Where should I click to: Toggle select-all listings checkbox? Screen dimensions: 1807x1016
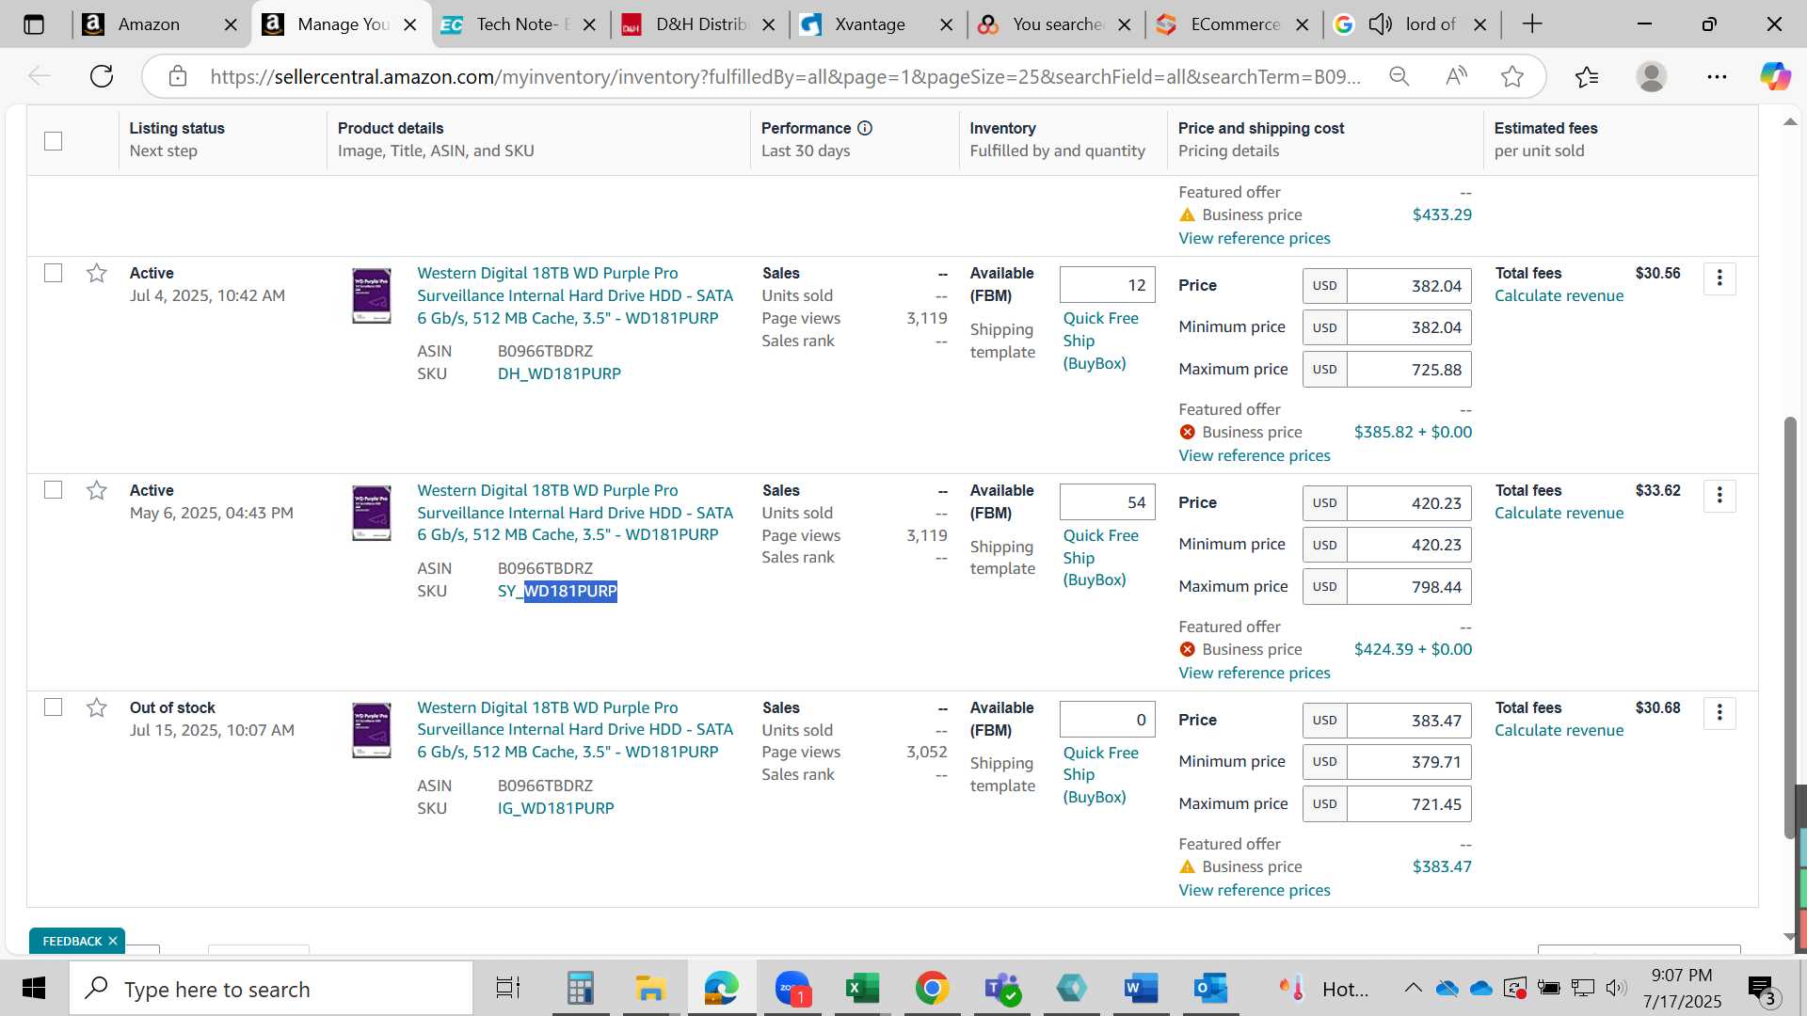point(54,141)
